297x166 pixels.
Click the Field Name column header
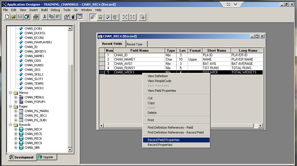click(139, 51)
